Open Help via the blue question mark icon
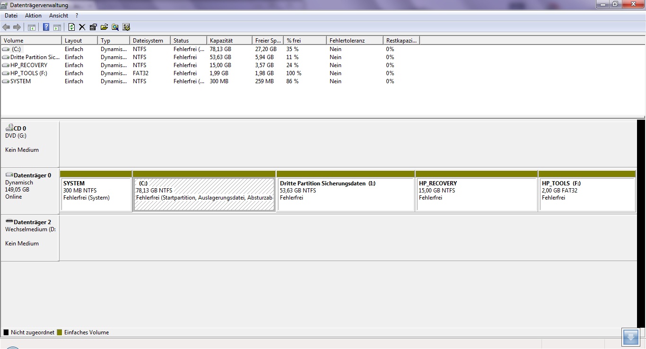The width and height of the screenshot is (646, 349). 46,27
